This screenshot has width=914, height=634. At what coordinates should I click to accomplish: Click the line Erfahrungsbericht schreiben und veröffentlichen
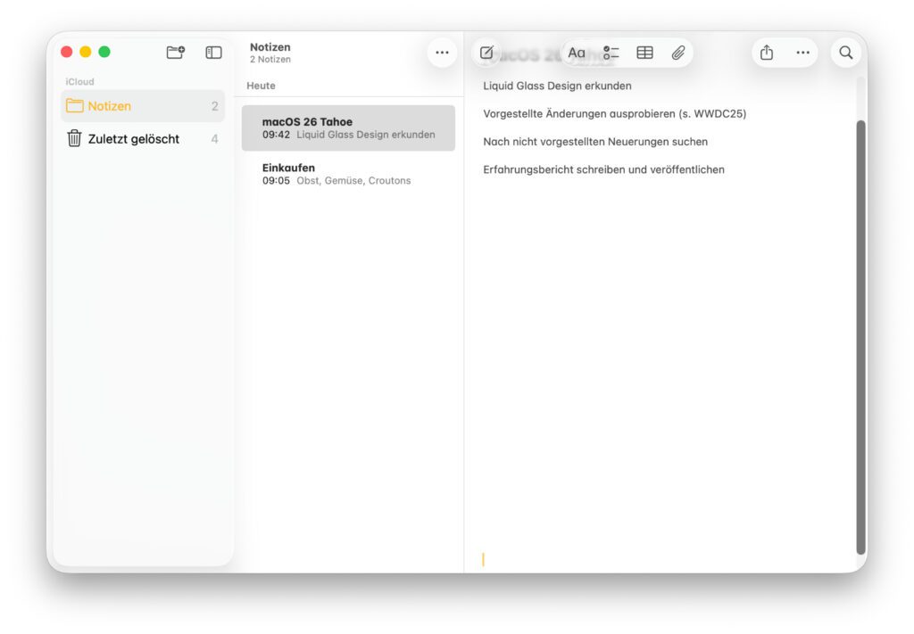click(603, 169)
